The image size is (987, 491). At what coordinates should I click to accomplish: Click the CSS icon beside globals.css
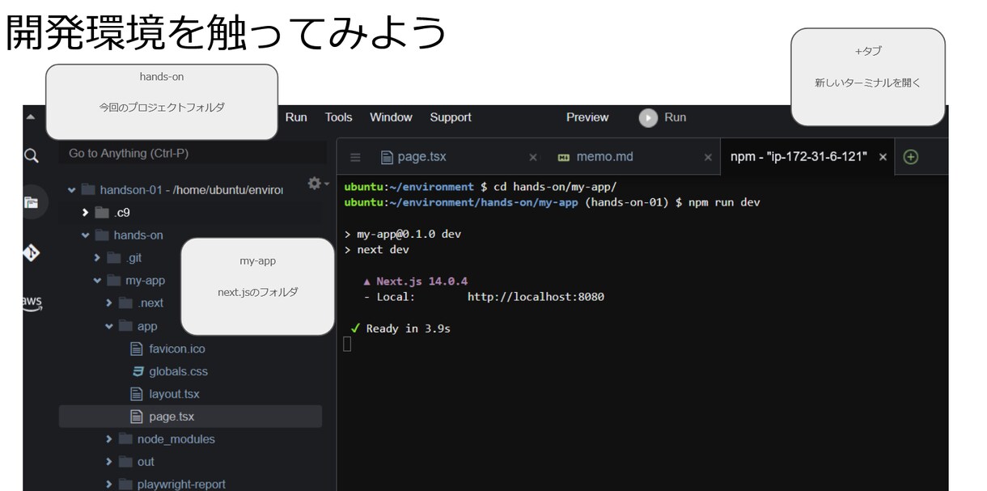[x=137, y=371]
